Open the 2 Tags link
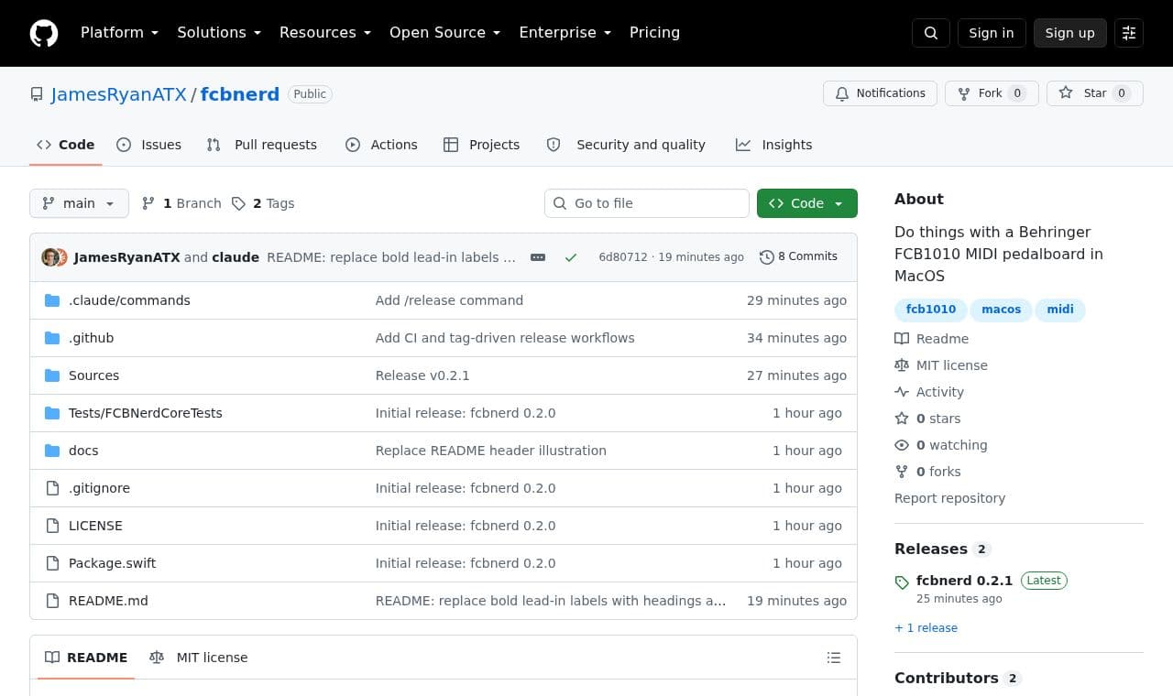This screenshot has height=696, width=1173. pyautogui.click(x=263, y=203)
